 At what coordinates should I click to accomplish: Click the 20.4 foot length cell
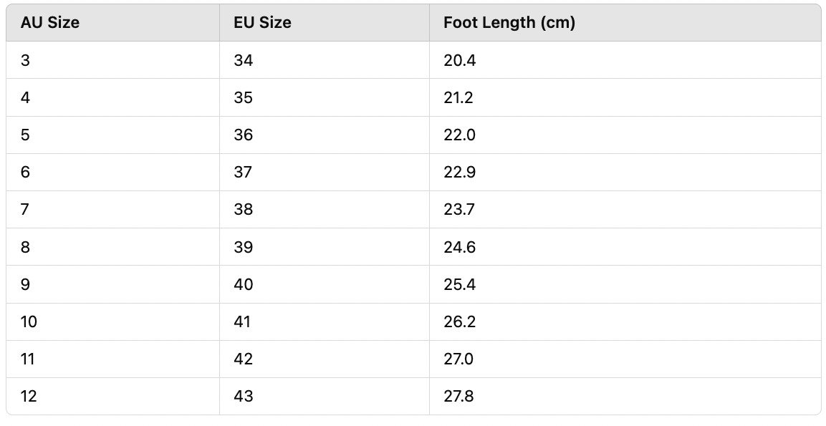pyautogui.click(x=459, y=60)
